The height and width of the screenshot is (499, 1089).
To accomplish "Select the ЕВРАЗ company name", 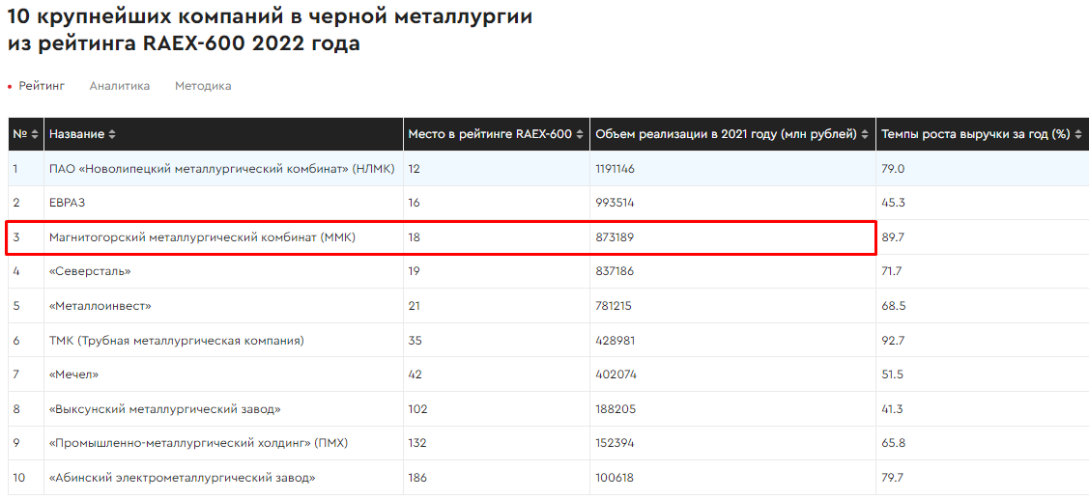I will tap(68, 203).
